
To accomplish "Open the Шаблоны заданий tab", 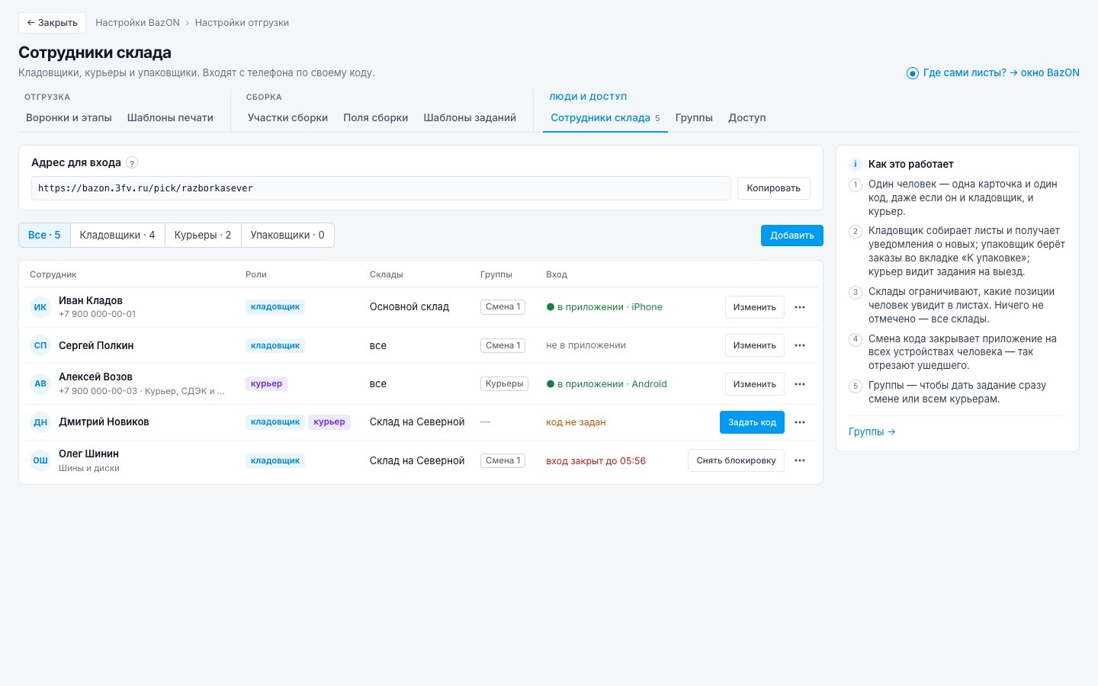I will [470, 117].
